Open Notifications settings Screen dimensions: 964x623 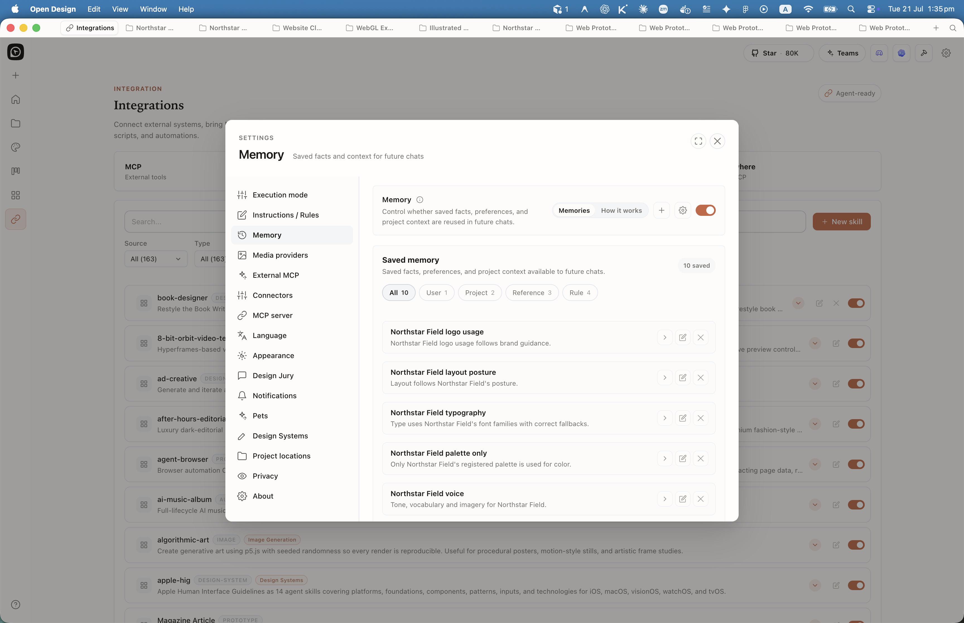point(292,396)
